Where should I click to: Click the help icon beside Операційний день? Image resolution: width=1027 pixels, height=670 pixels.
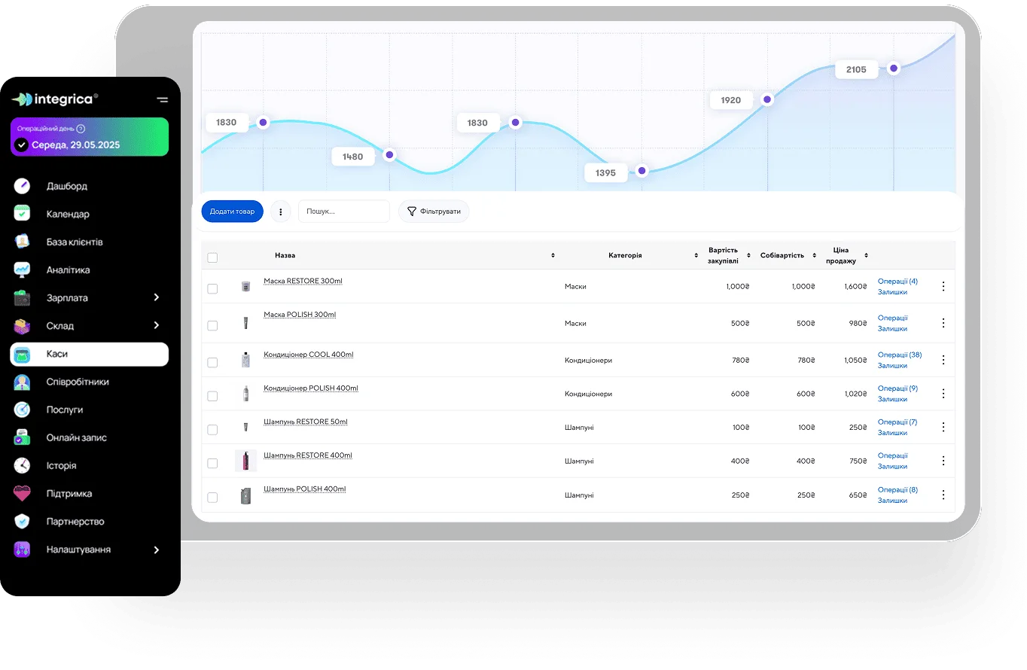pyautogui.click(x=81, y=129)
